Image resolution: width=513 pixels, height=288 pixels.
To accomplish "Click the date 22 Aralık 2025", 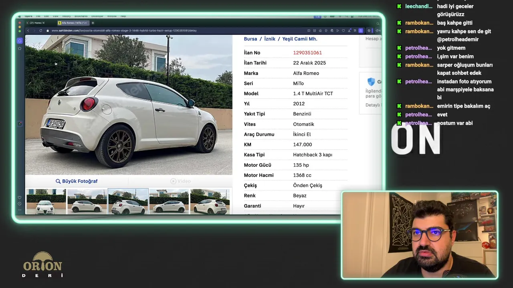I will click(309, 63).
